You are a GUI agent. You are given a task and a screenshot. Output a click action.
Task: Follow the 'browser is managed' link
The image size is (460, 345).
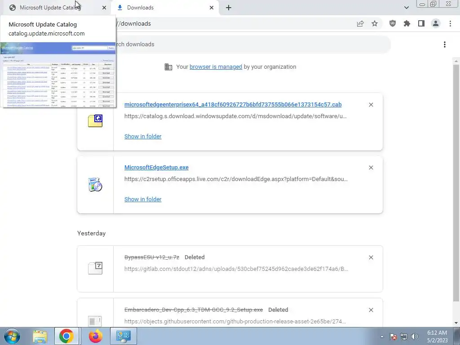216,67
